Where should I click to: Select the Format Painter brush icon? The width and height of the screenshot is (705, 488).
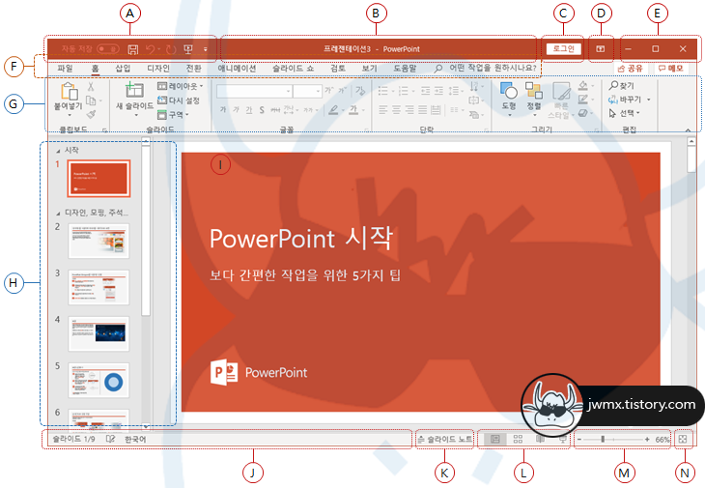pos(91,115)
